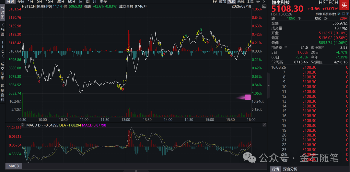Click the bell alert icon beside 恒生系列指数
Image resolution: width=350 pixels, height=172 pixels.
click(344, 14)
